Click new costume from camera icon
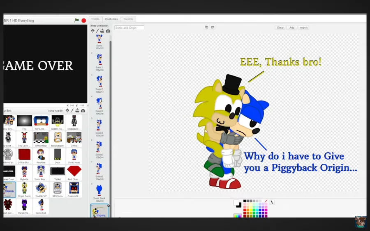The height and width of the screenshot is (231, 370). point(108,31)
